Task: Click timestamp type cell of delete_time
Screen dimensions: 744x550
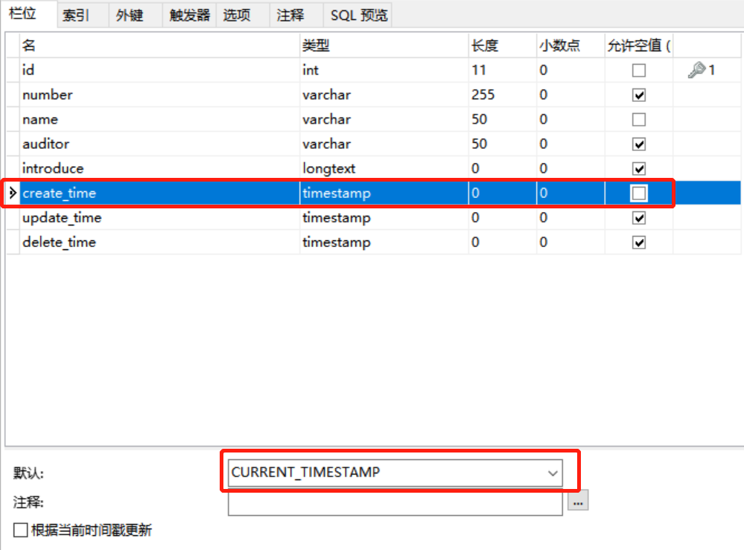Action: tap(384, 243)
